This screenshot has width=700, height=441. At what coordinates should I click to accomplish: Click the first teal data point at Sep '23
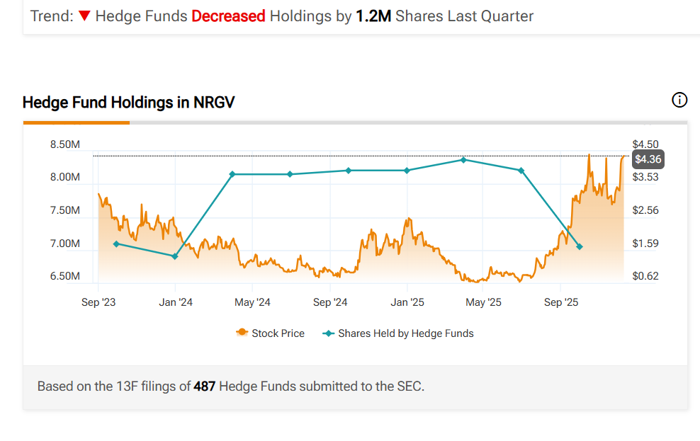tap(116, 244)
